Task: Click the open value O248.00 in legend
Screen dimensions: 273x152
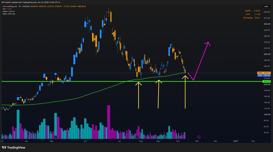Action: point(34,6)
